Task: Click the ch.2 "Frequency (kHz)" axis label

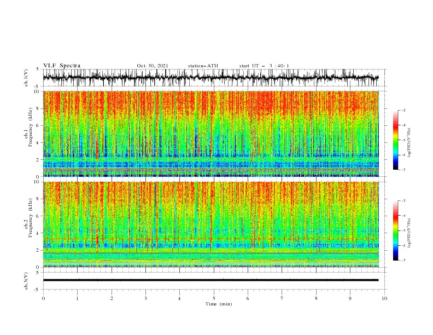Action: [30, 218]
